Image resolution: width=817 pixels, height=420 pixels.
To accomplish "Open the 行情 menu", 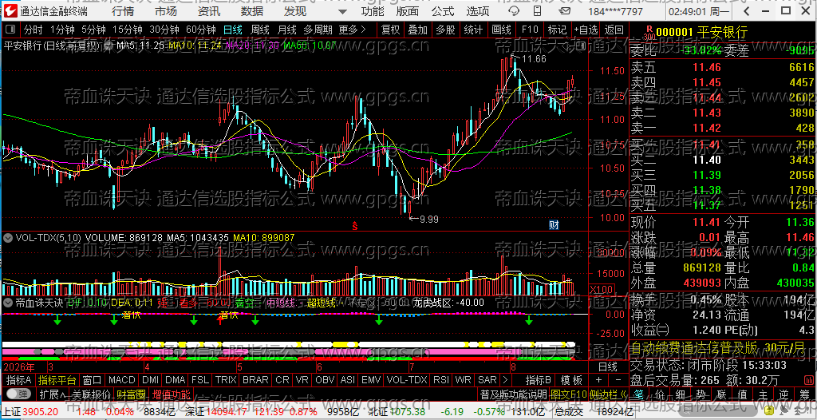I will tap(122, 11).
